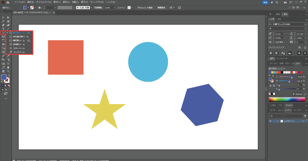Enable Draw Behind mode

[6, 90]
